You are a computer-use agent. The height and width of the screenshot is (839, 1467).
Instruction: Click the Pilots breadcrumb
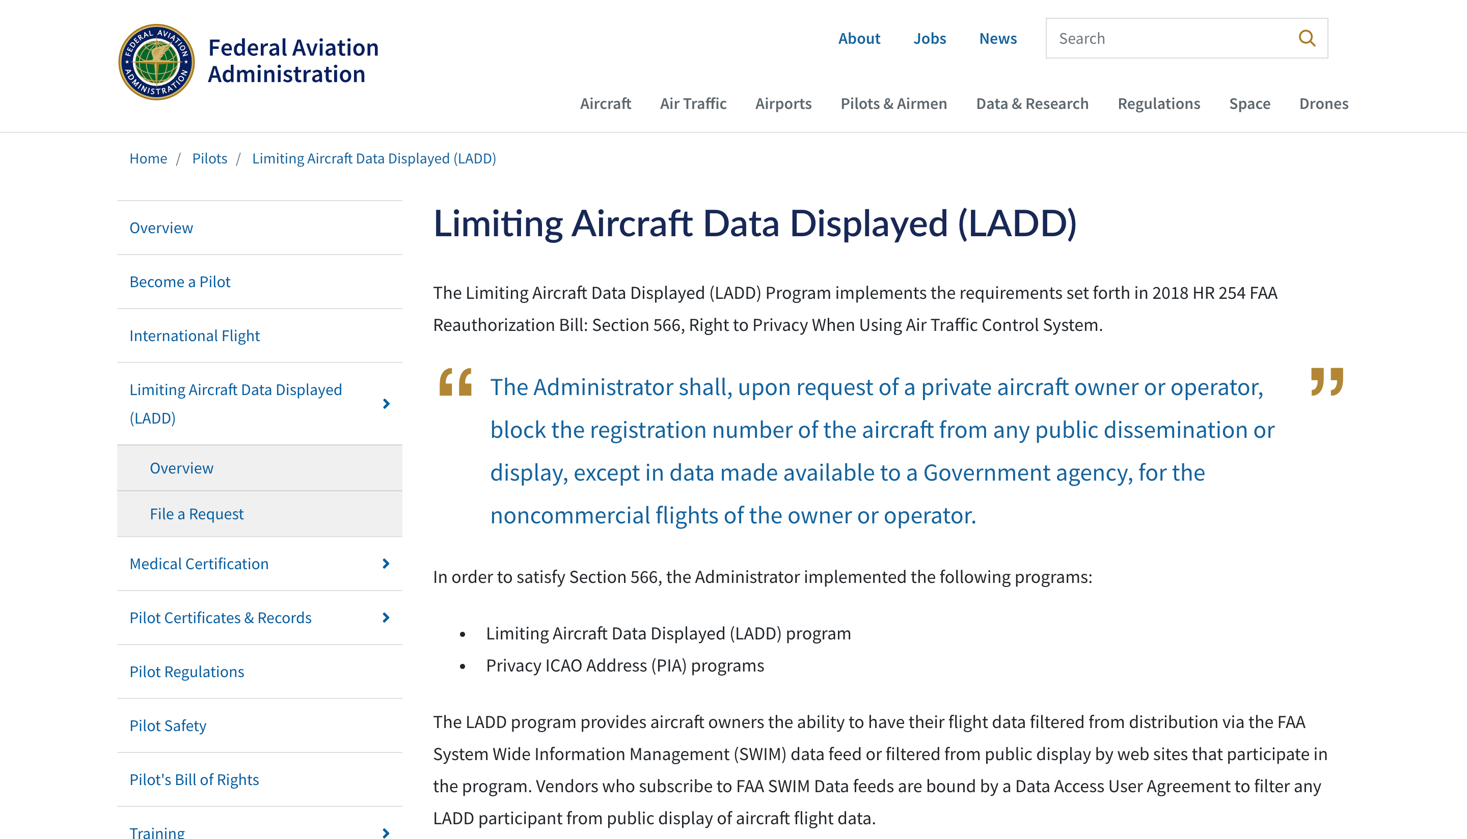[210, 158]
